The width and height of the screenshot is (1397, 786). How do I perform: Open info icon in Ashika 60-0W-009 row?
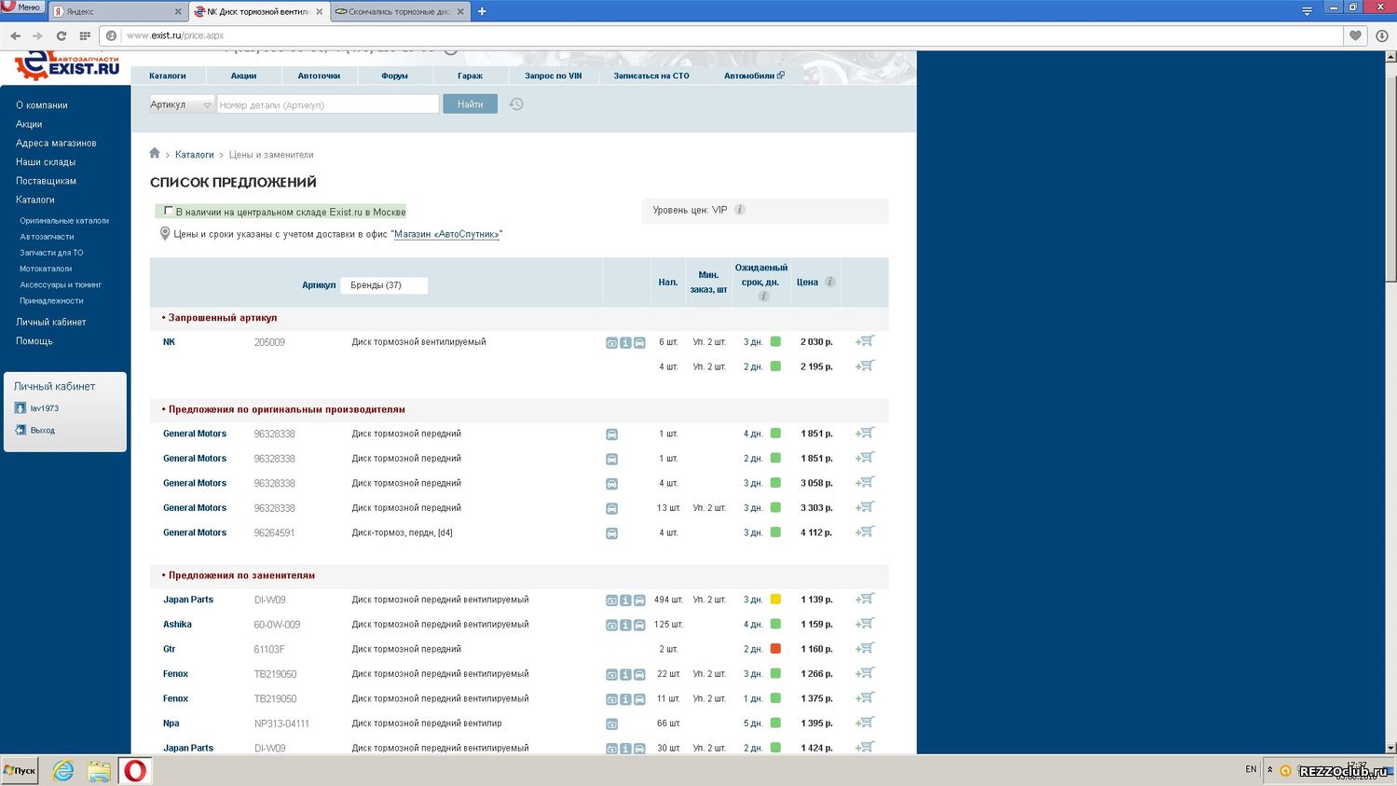[625, 625]
